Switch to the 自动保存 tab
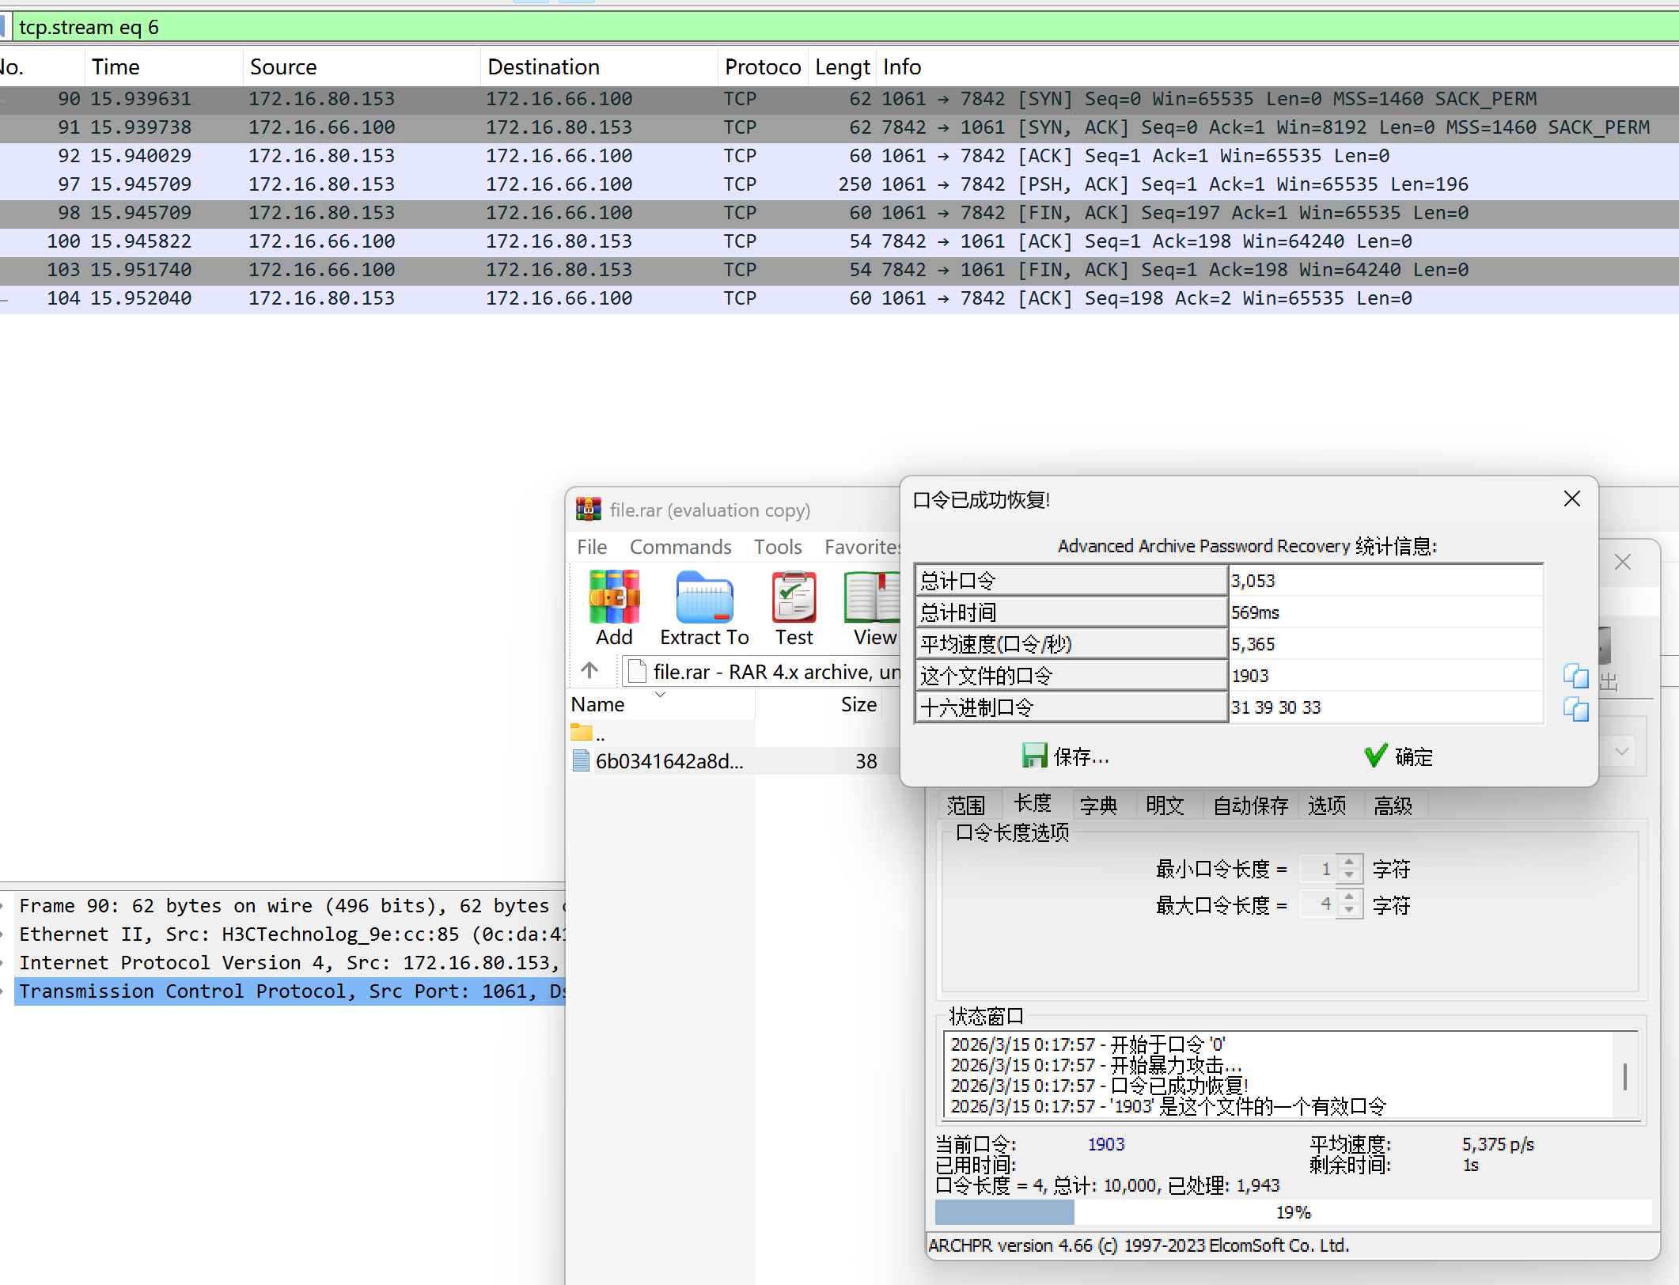 pos(1250,805)
